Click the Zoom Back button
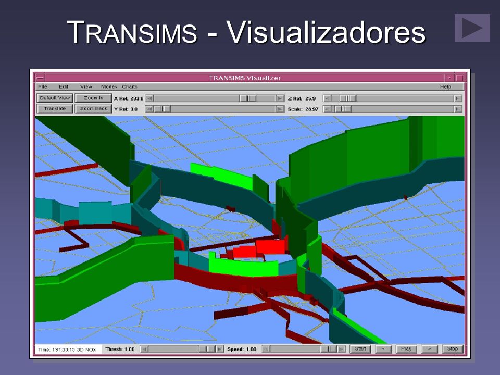The image size is (500, 375). (93, 109)
